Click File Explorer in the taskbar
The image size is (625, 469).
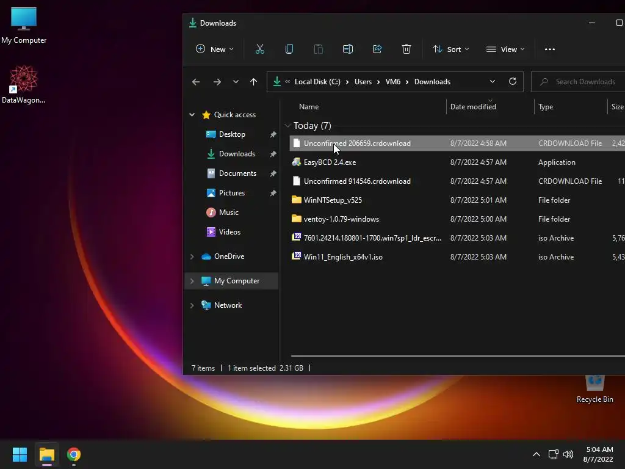(46, 454)
